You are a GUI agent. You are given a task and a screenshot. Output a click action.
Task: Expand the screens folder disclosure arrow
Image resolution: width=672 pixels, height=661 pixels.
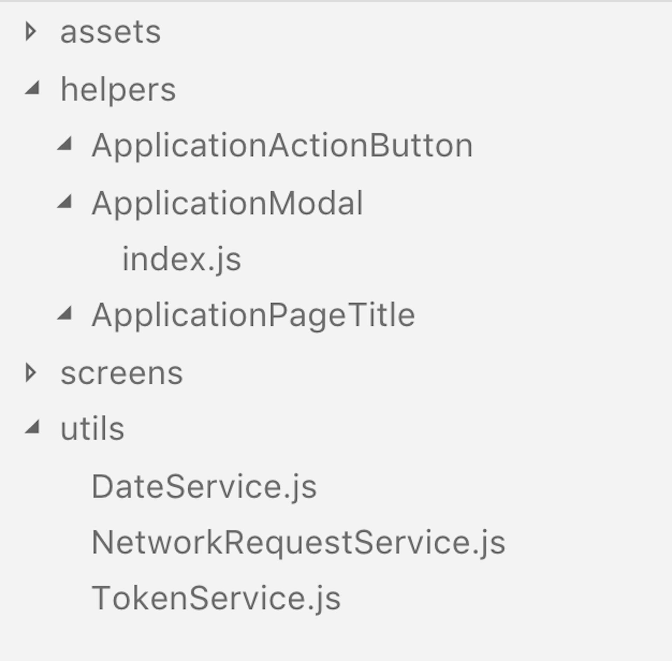31,373
